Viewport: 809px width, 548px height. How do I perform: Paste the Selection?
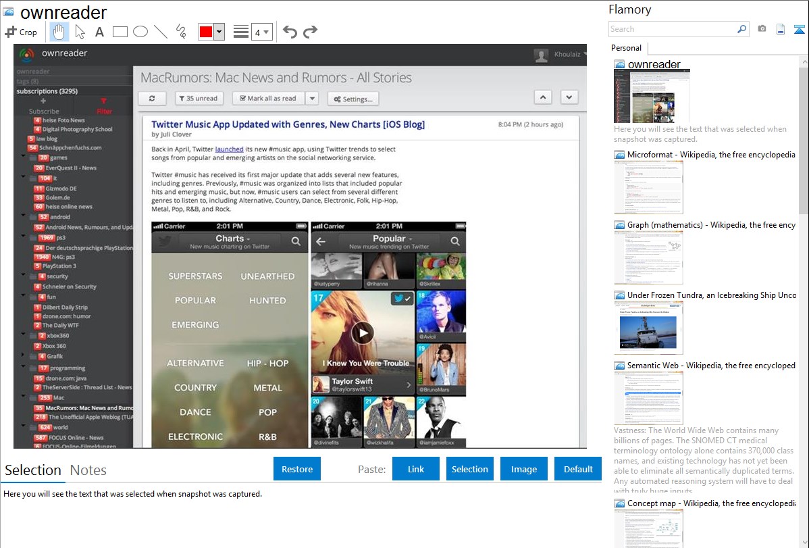coord(469,468)
